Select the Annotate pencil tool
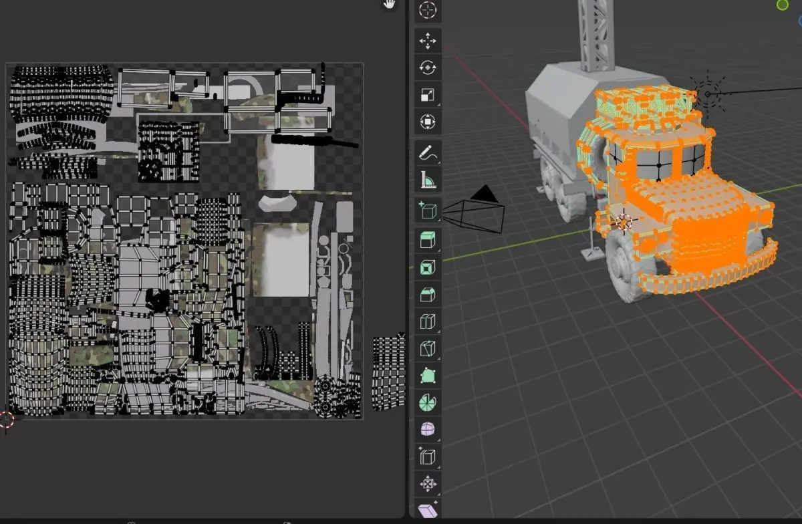802x524 pixels. 428,153
